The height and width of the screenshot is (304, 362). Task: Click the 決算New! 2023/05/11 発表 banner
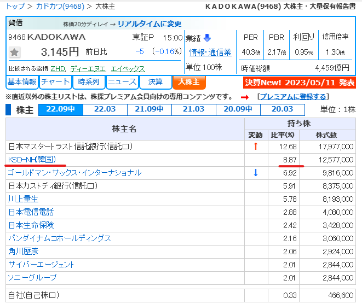click(x=300, y=83)
